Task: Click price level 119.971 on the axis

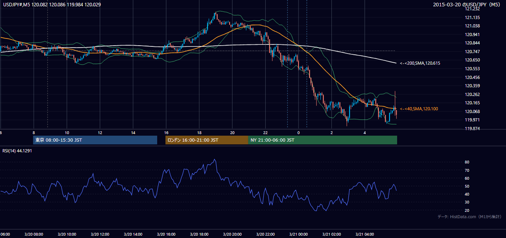Action: click(x=472, y=120)
